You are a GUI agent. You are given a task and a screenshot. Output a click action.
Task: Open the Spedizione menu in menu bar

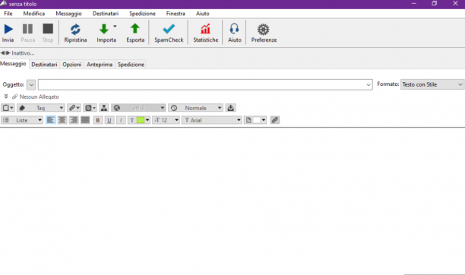click(x=142, y=14)
